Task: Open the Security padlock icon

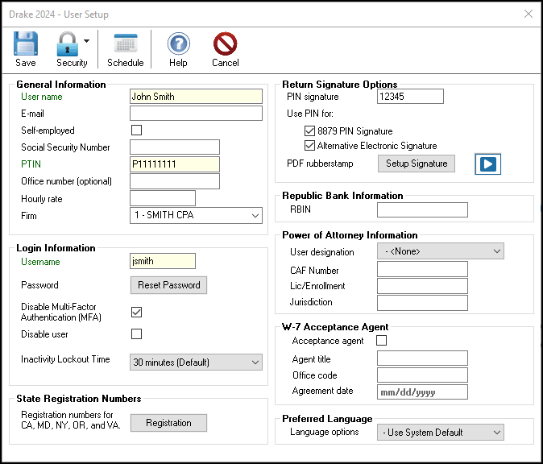Action: [x=67, y=43]
